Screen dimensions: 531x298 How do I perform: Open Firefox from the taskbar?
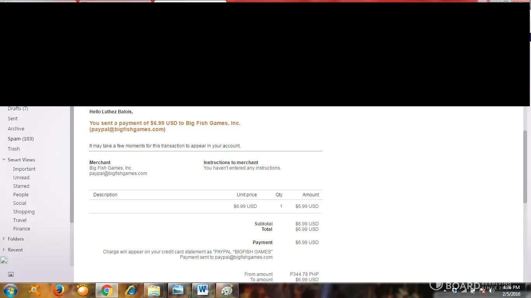coord(59,290)
